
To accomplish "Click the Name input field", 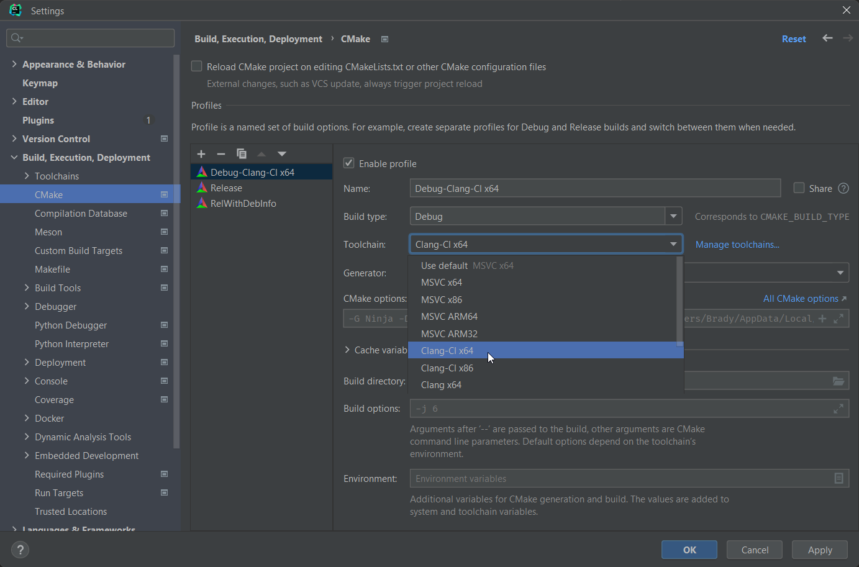I will point(595,188).
